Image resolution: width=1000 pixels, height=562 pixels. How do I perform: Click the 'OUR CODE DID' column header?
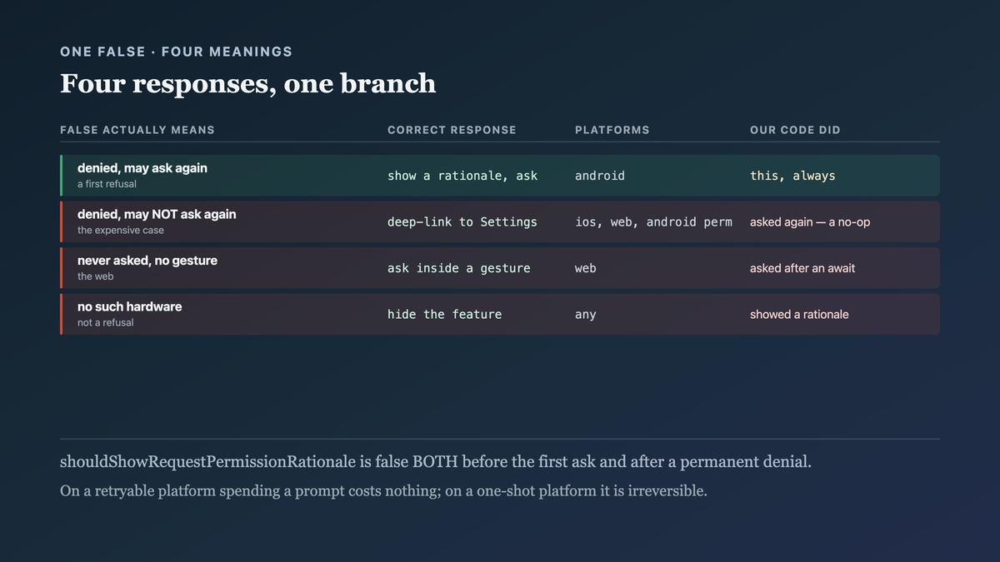click(795, 130)
